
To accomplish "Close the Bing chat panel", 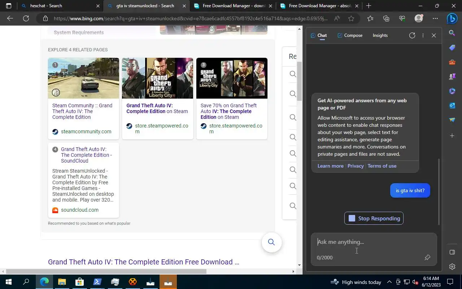I will pyautogui.click(x=434, y=35).
